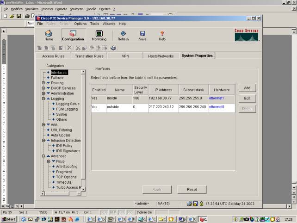Save the running configuration with Save icon
This screenshot has height=223, width=297.
(x=142, y=36)
